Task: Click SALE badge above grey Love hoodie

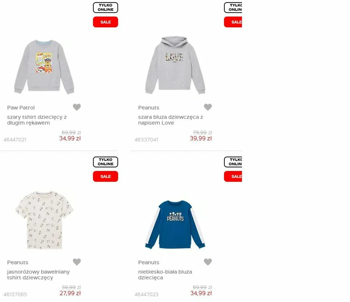Action: click(233, 22)
